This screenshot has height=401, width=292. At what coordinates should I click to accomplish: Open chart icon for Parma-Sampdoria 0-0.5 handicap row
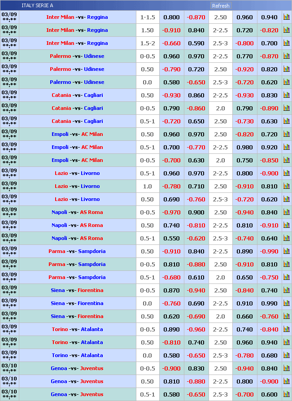click(x=286, y=264)
